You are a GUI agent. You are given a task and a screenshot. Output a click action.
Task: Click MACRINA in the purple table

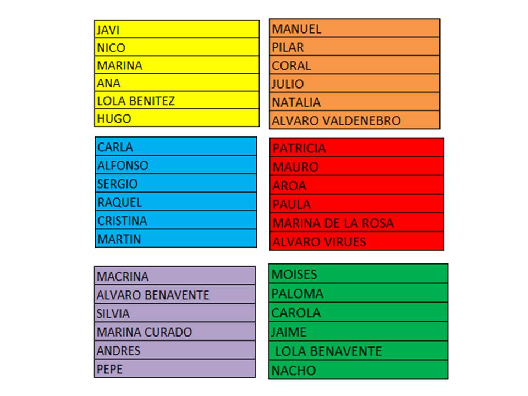pyautogui.click(x=175, y=276)
